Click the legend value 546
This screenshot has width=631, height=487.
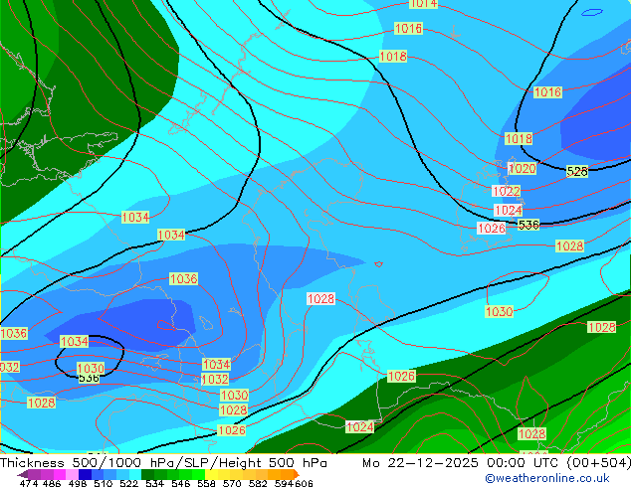(181, 483)
